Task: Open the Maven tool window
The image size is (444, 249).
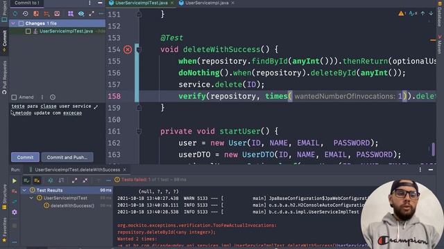Action: click(x=440, y=44)
